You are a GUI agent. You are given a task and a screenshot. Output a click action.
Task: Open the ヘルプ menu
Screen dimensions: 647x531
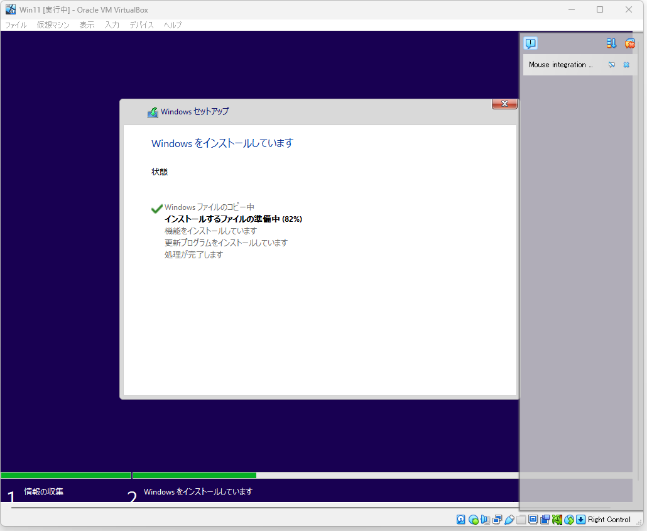(x=173, y=25)
